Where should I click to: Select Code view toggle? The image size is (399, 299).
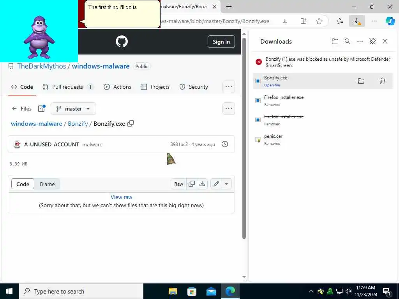pos(23,184)
